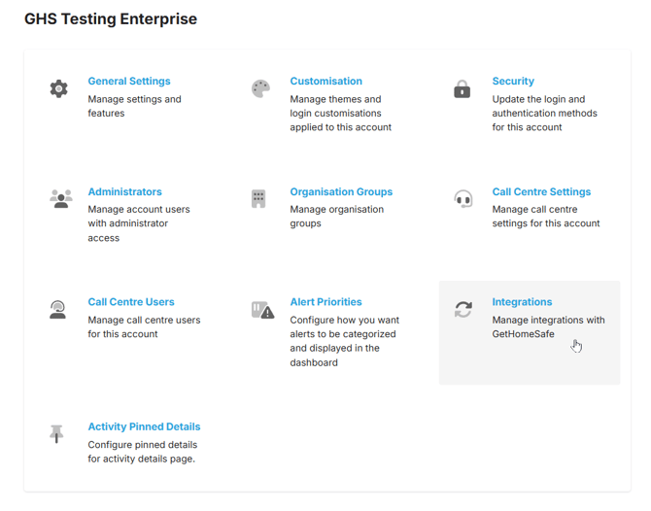Click the Organisation Groups building icon
The width and height of the screenshot is (651, 511).
tap(258, 198)
